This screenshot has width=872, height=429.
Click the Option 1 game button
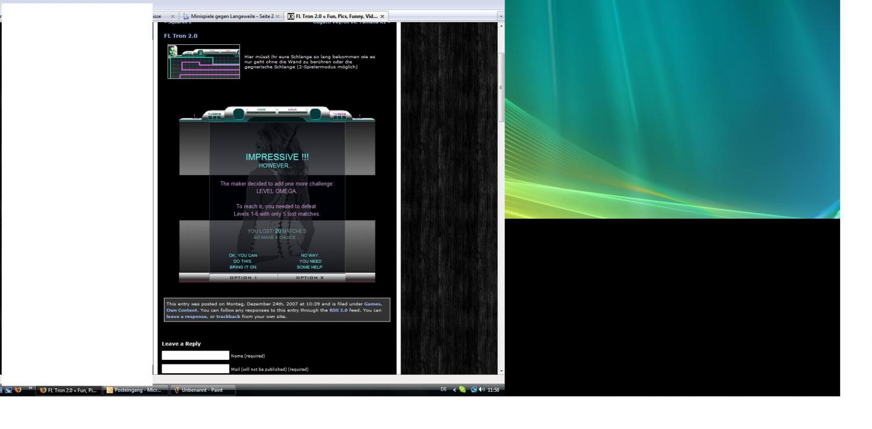244,278
